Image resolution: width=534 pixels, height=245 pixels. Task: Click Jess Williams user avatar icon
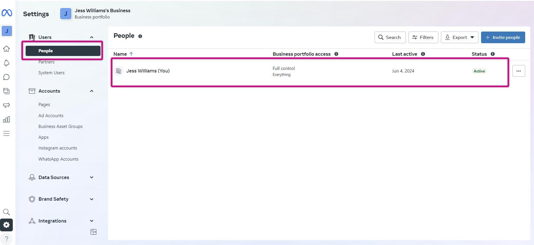coord(118,71)
